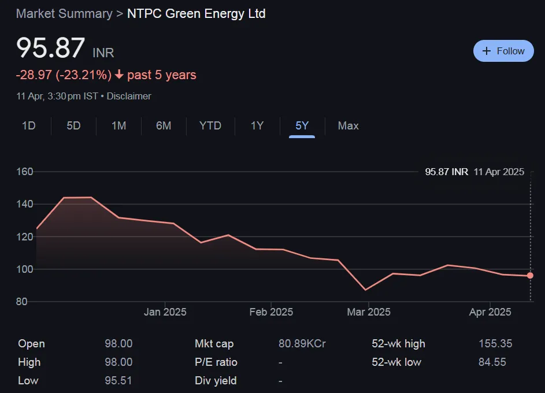Click the Mar 2025 axis label
Viewport: 545px width, 393px height.
368,312
